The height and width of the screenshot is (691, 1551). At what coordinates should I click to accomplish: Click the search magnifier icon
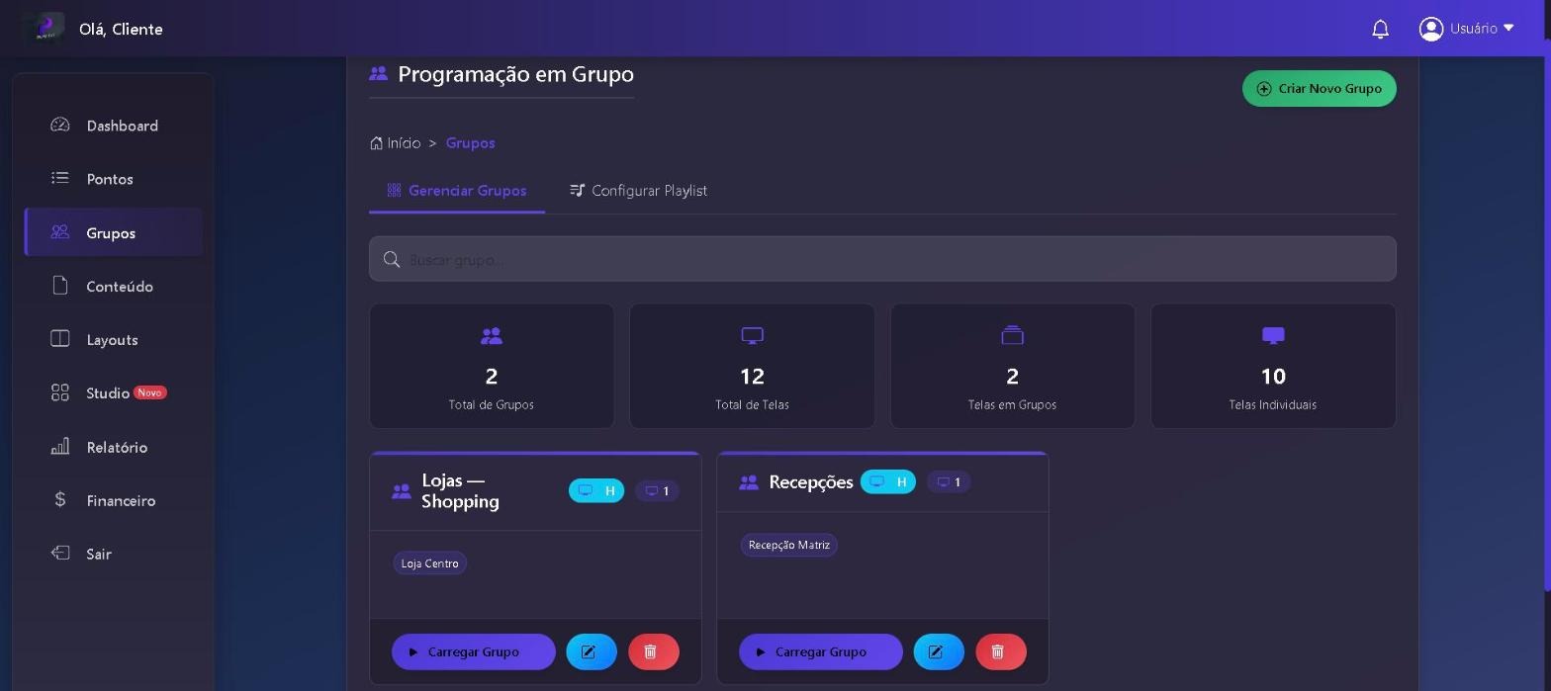coord(392,259)
